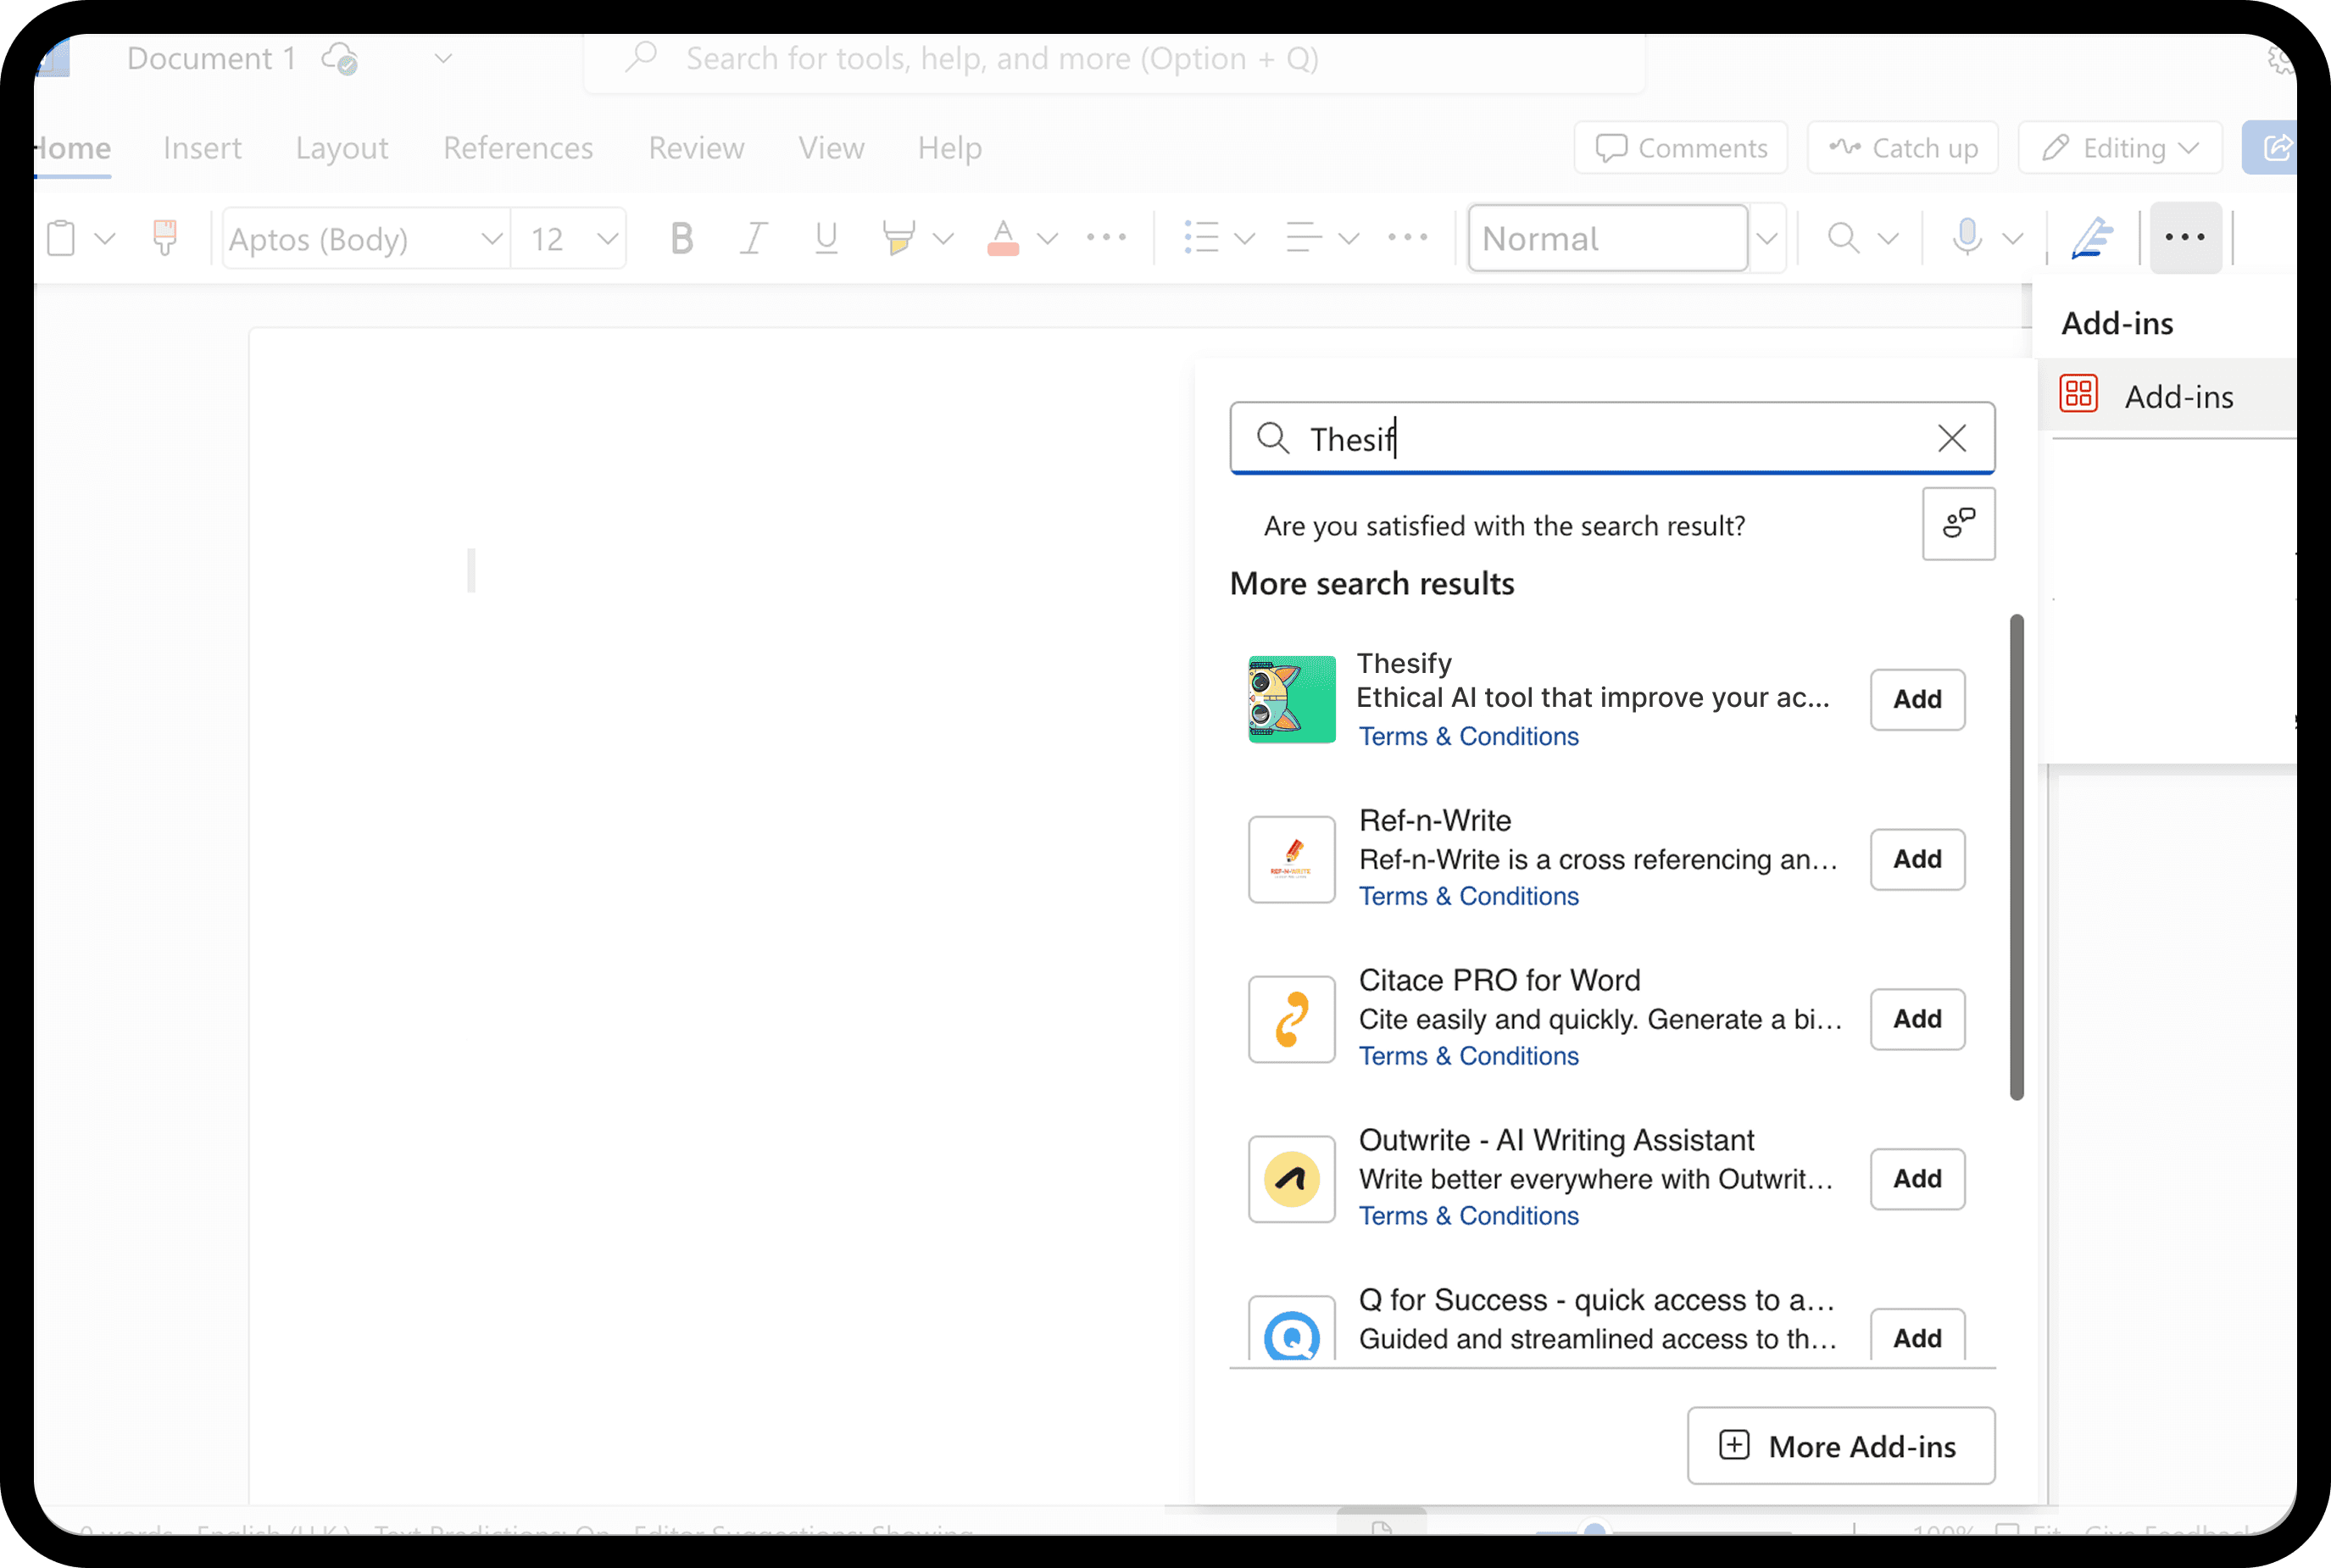The height and width of the screenshot is (1568, 2331).
Task: Add Outwrite AI Writing Assistant
Action: pos(1917,1179)
